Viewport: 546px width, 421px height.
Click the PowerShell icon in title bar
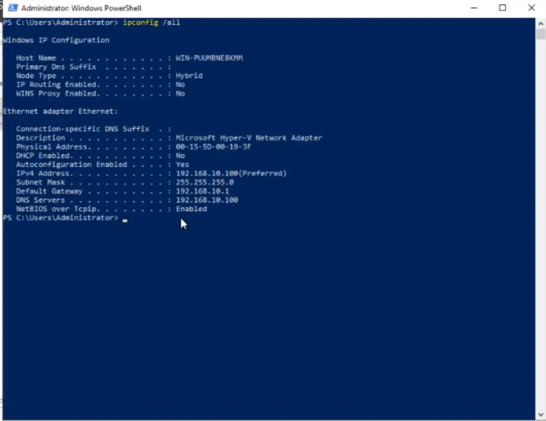point(13,8)
